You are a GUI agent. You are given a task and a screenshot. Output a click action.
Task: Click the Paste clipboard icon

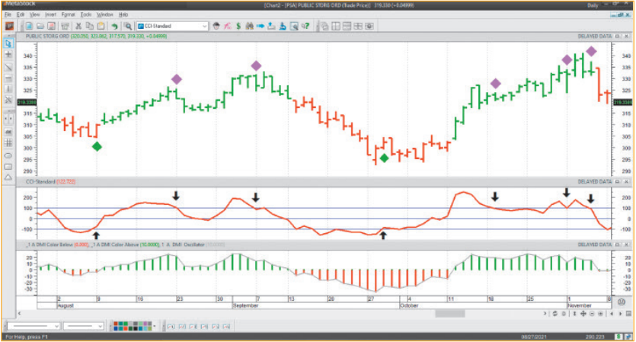coord(101,27)
